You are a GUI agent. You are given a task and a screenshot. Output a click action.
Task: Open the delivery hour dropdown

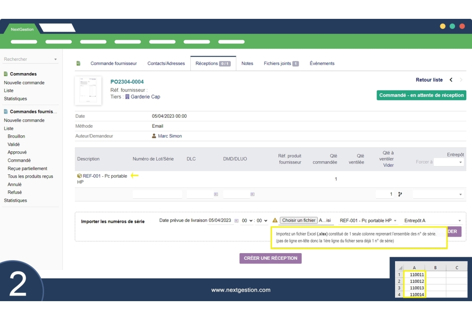[247, 221]
